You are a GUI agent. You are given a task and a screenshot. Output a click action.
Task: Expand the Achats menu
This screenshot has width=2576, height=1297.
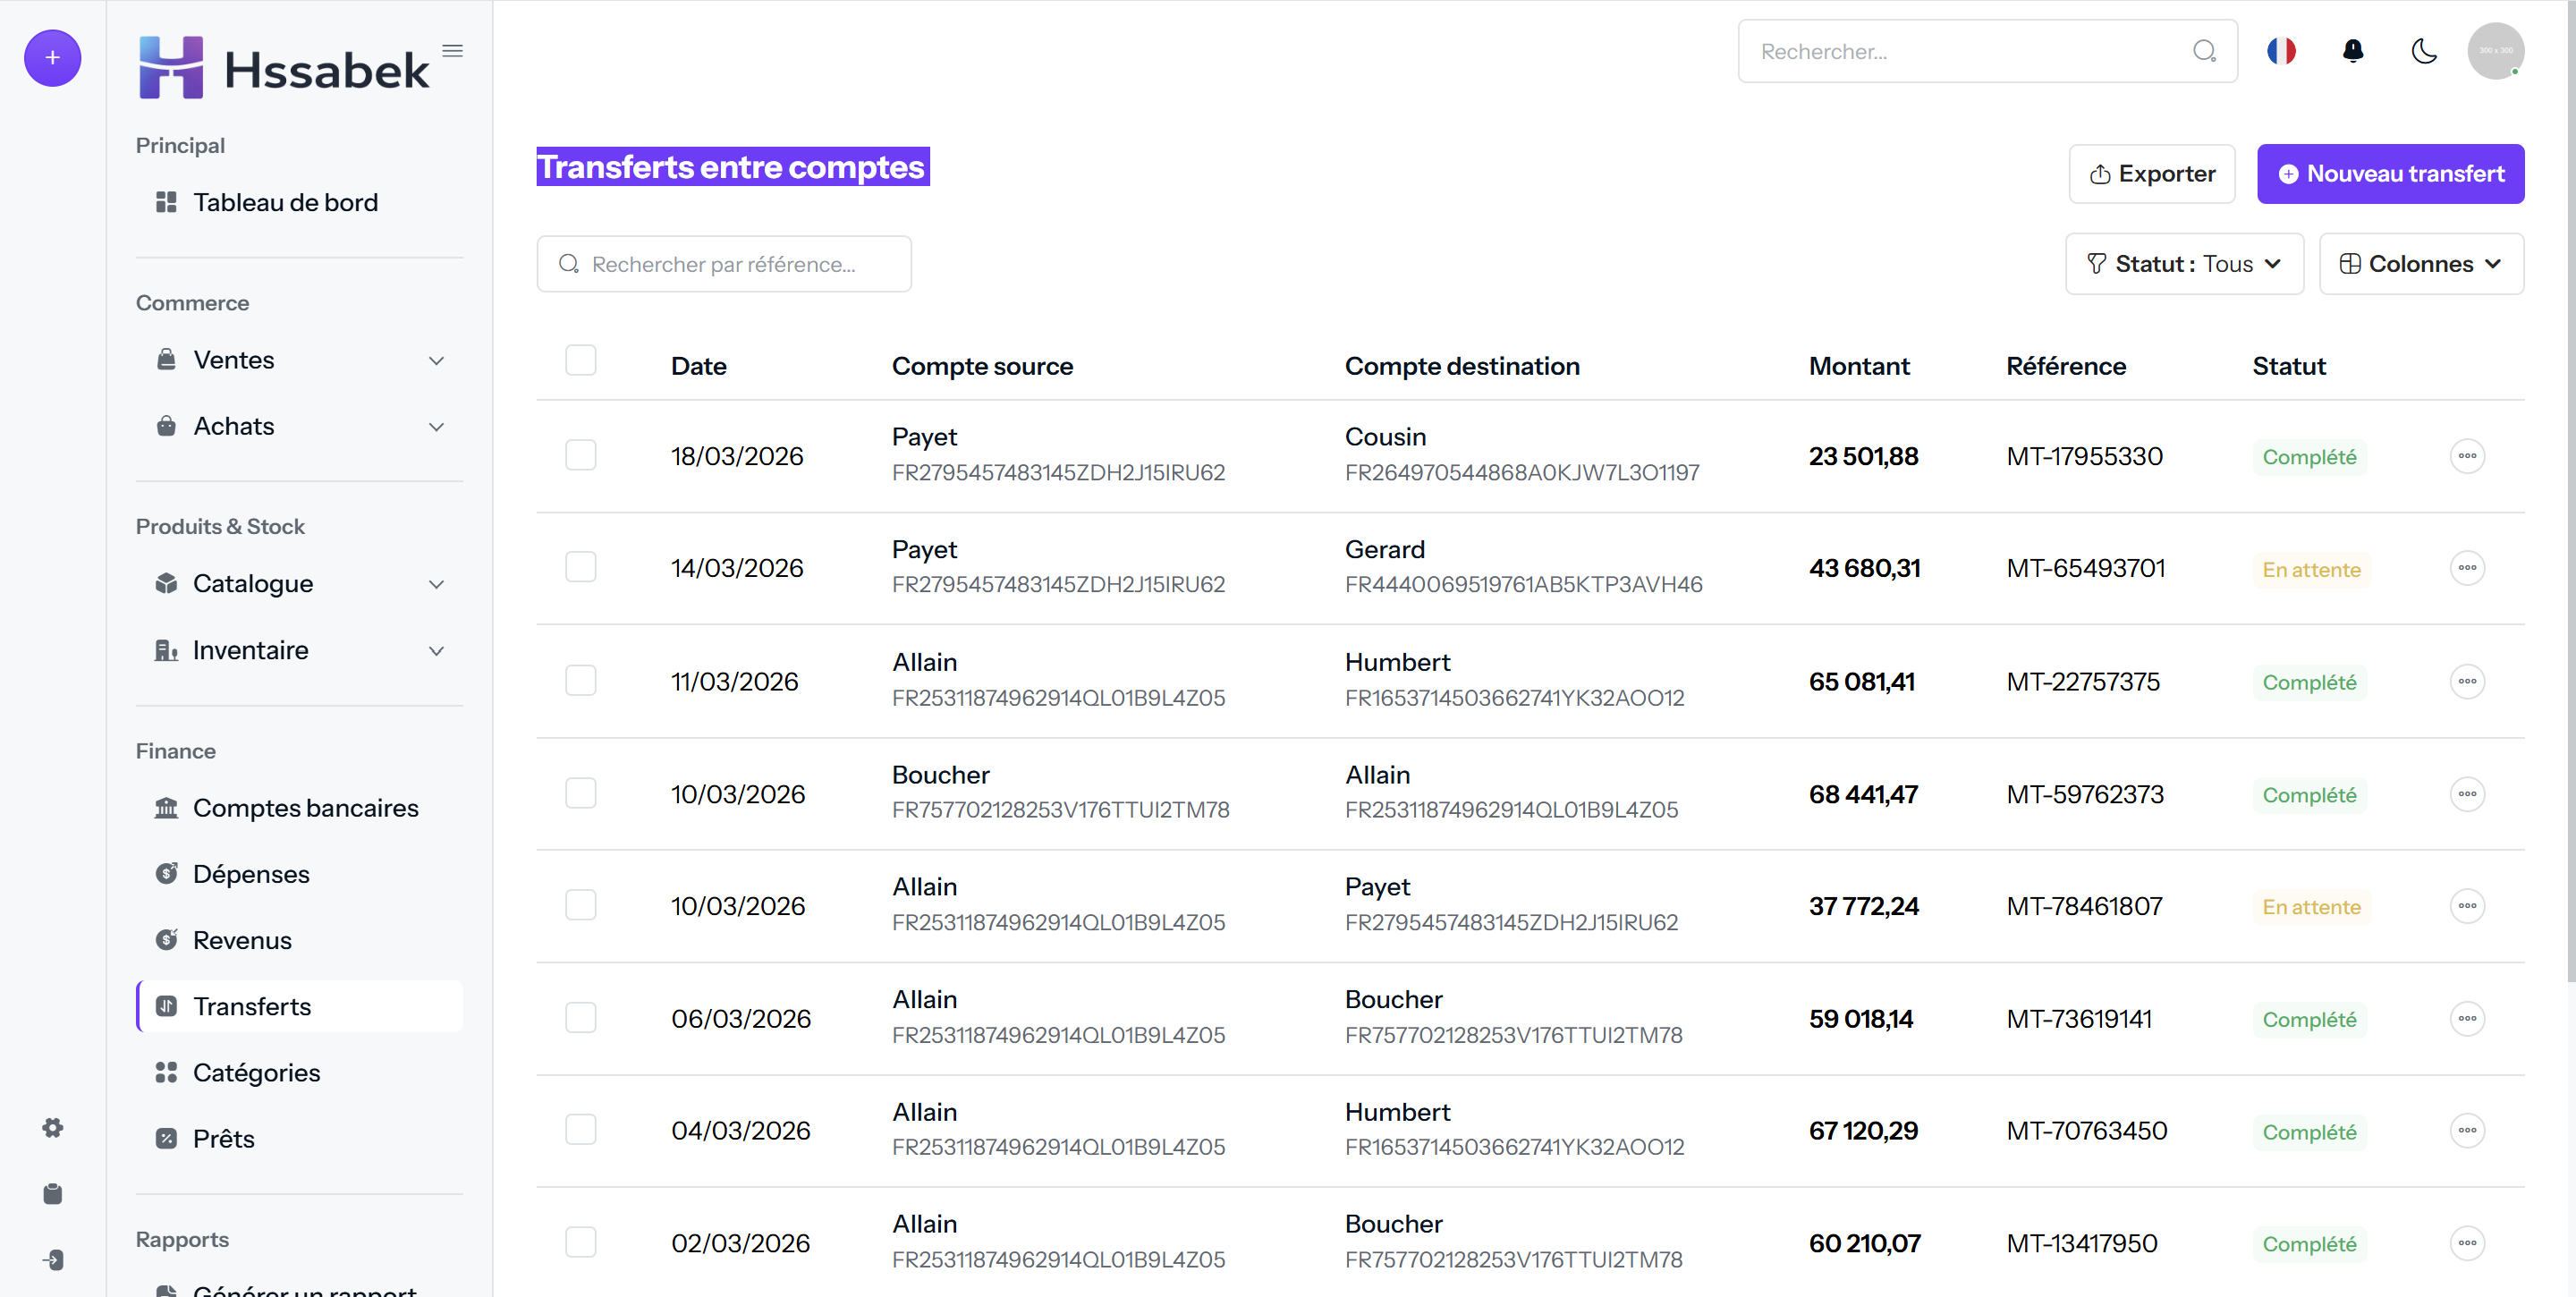click(x=299, y=427)
